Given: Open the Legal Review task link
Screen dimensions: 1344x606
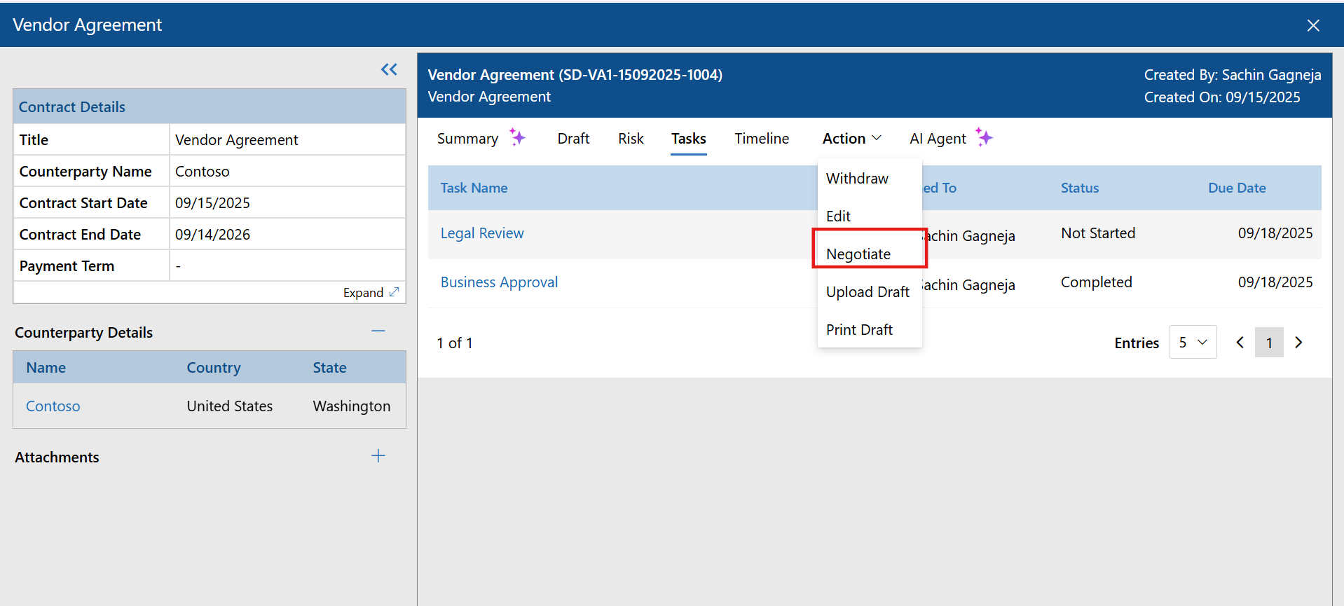Looking at the screenshot, I should point(482,233).
